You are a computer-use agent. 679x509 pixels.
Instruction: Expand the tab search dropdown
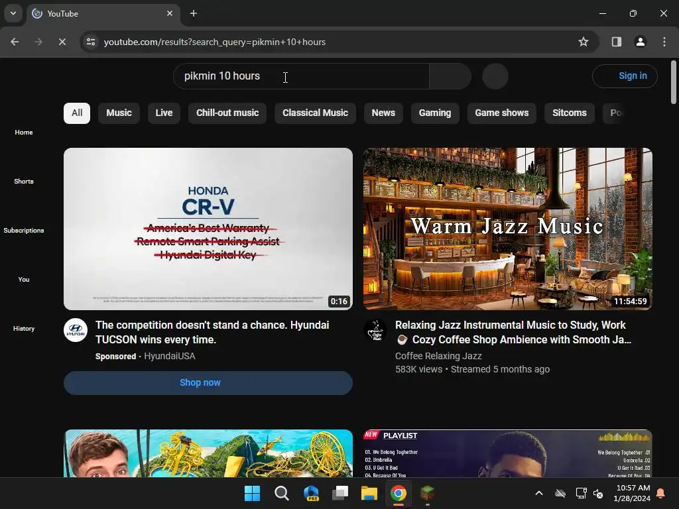tap(13, 13)
